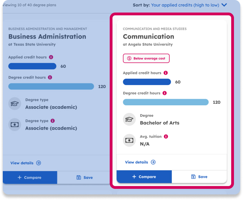This screenshot has height=200, width=243.
Task: Open View details for Communication degree
Action: (140, 162)
